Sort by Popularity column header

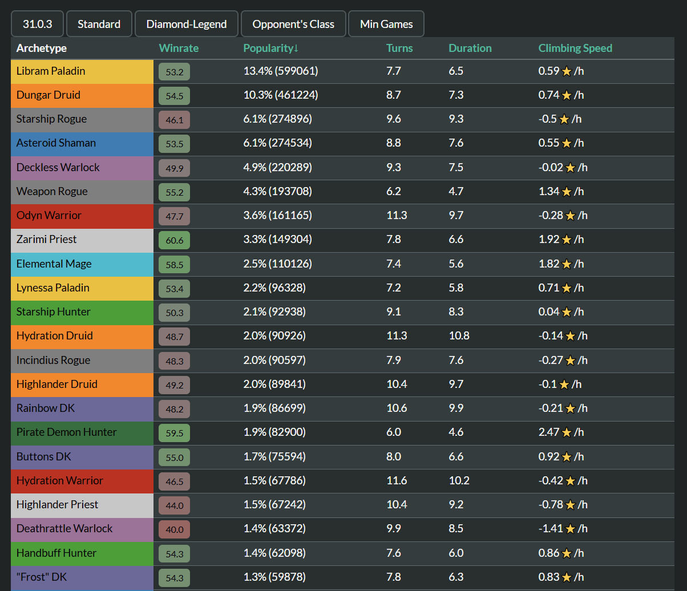tap(271, 48)
